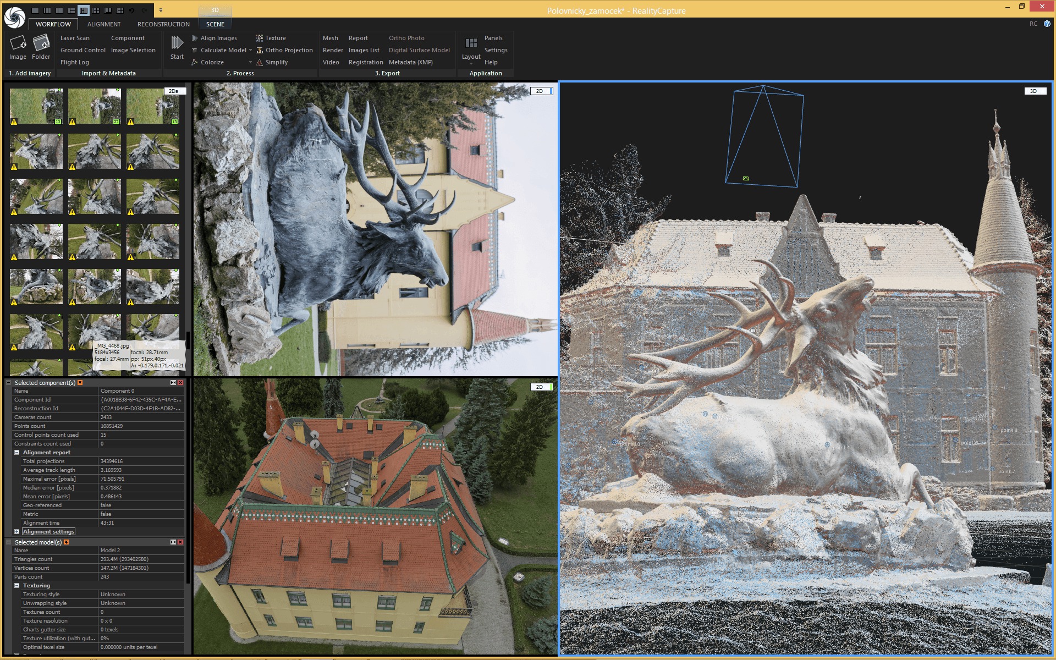Viewport: 1056px width, 660px height.
Task: Click the Metadata (XMP) export button
Action: coord(410,62)
